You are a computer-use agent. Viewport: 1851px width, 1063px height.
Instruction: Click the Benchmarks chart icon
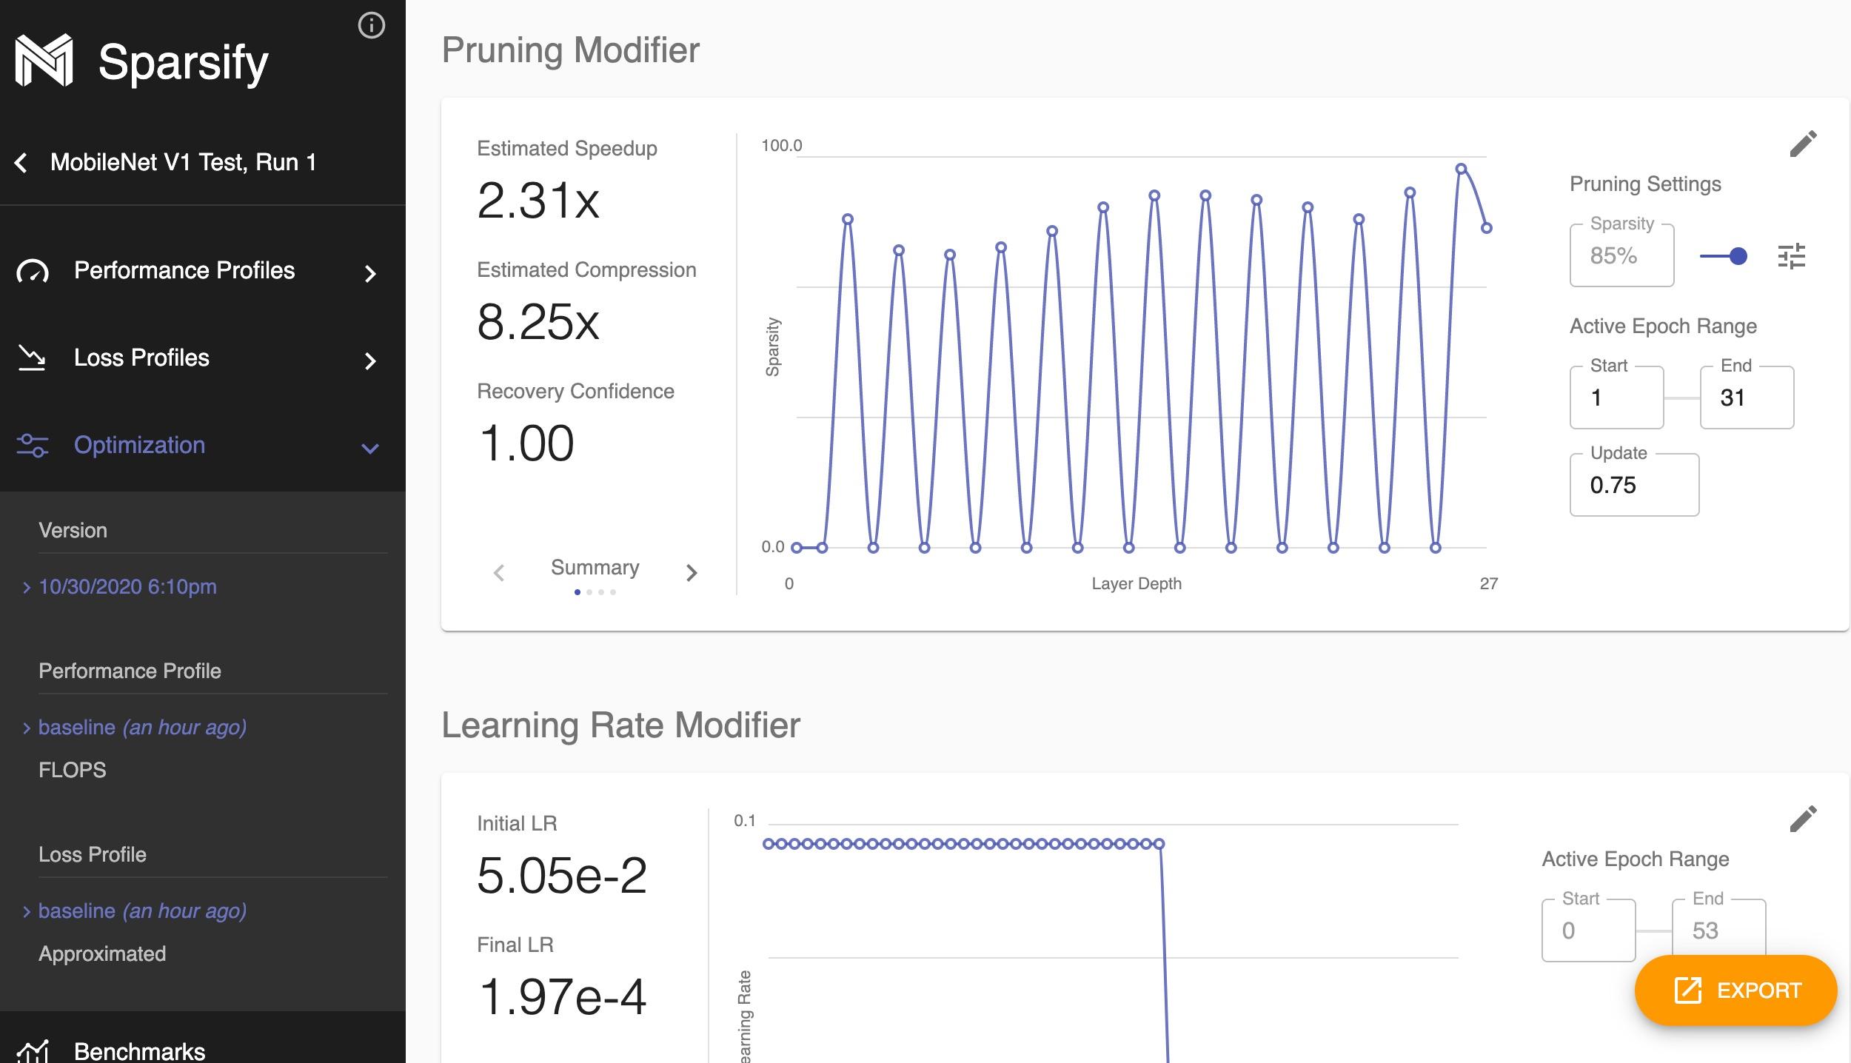point(33,1051)
